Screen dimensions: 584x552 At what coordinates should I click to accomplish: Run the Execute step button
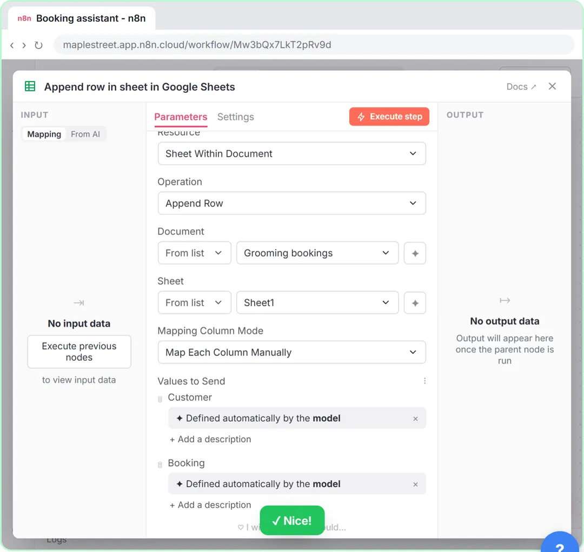(389, 117)
